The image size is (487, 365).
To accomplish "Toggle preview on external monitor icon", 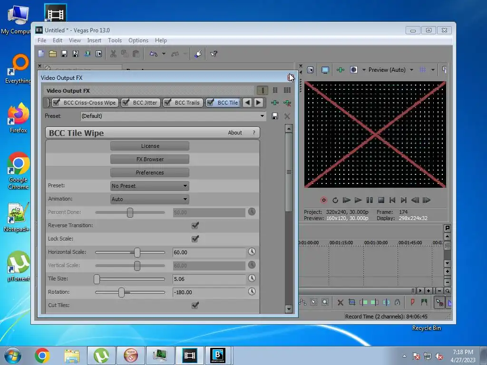I will click(x=325, y=70).
